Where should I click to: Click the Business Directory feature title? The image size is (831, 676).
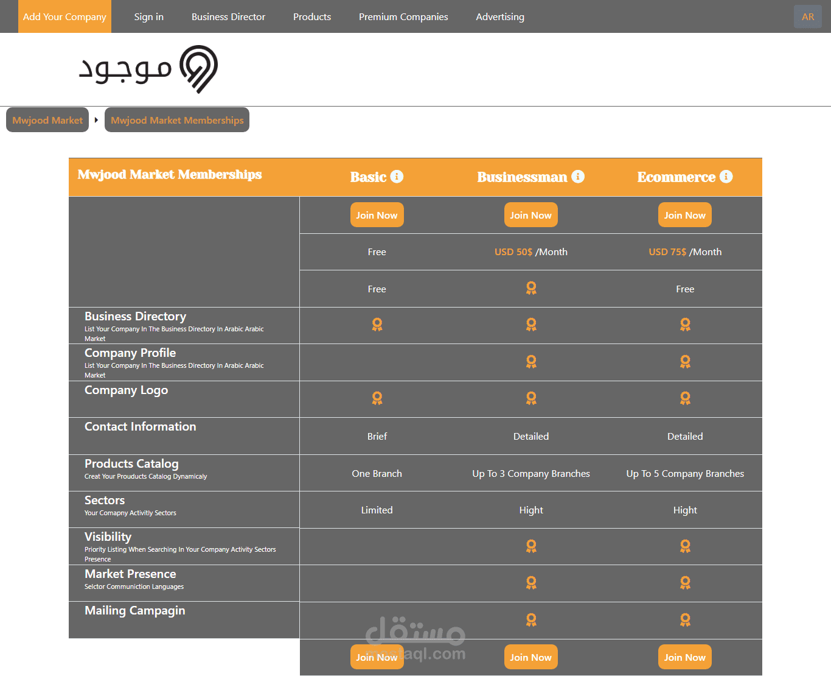tap(135, 317)
